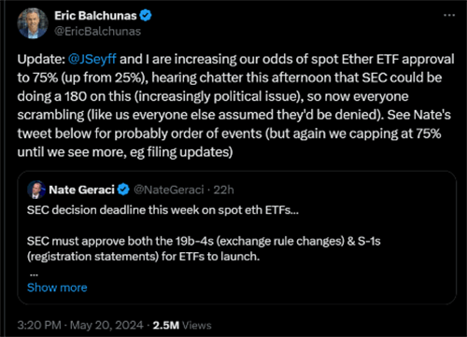Open Nate Geraci display name link
467x337 pixels.
(82, 190)
